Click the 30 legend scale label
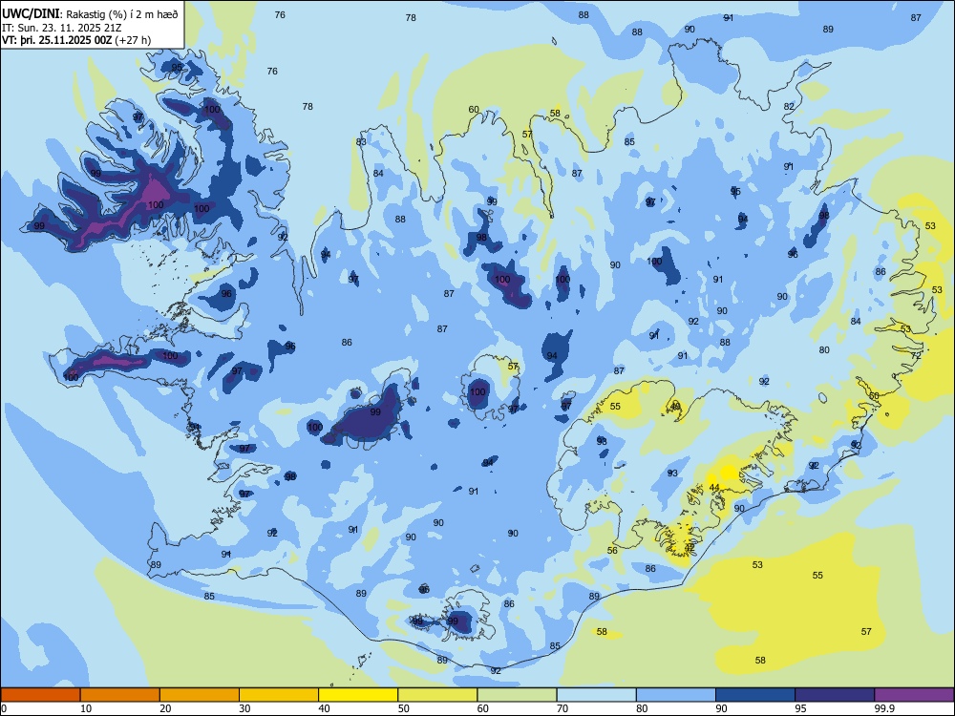This screenshot has width=955, height=716. 244,708
